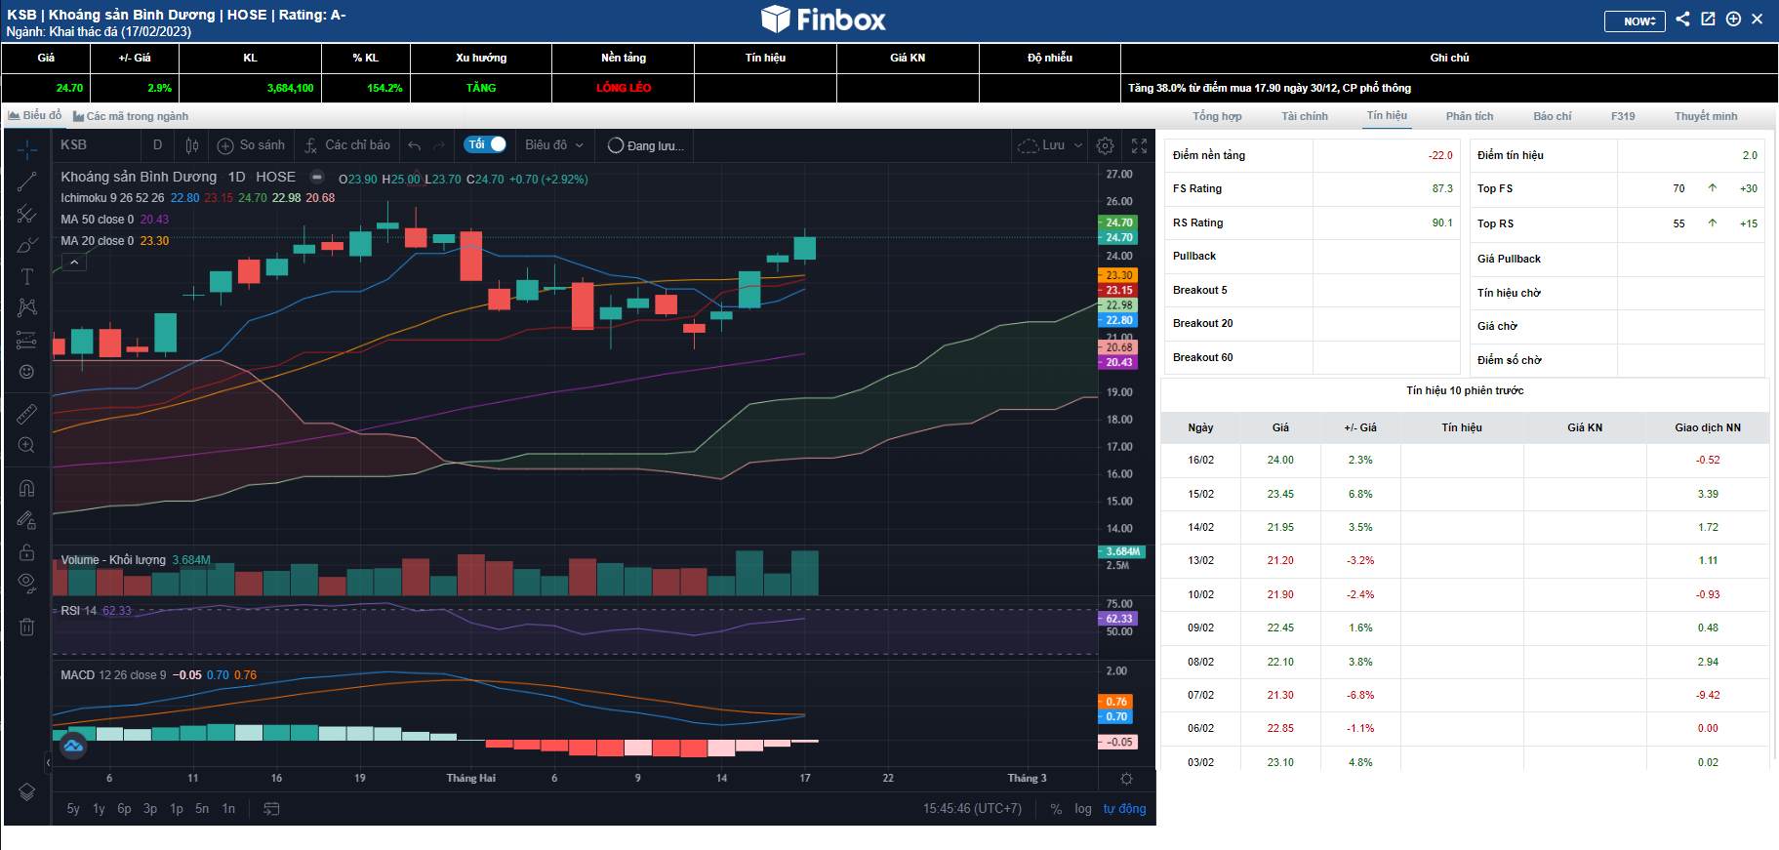Open the go to date icon
Viewport: 1779px width, 850px height.
coord(272,808)
